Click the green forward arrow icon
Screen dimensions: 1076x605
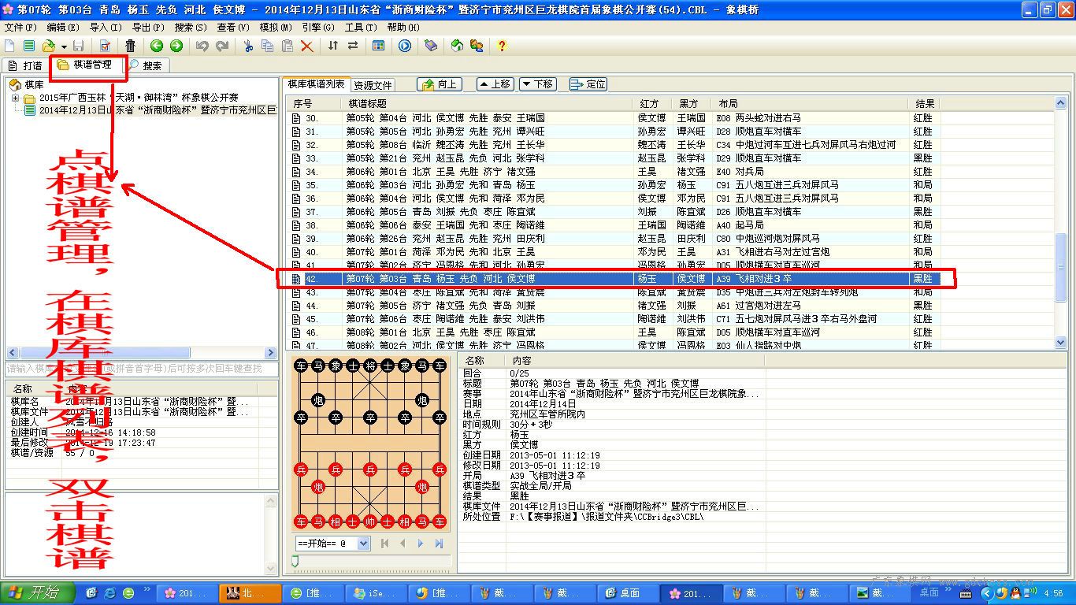coord(176,46)
